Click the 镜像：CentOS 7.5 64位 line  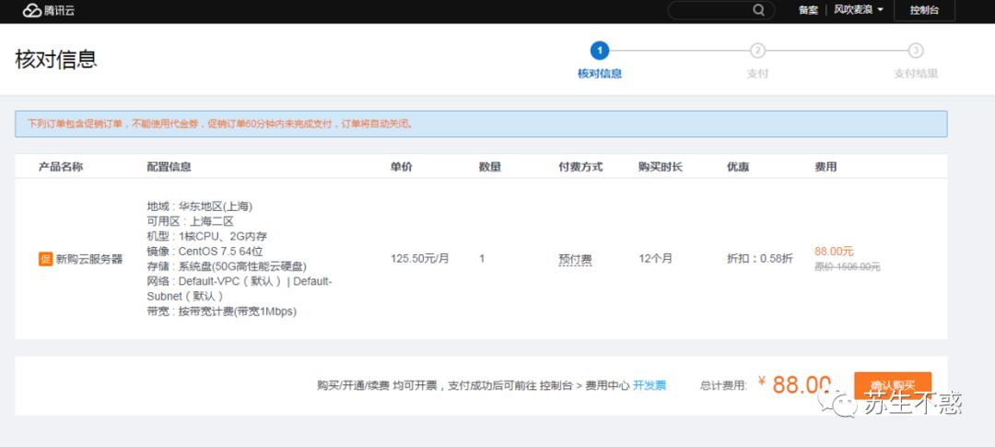[205, 252]
